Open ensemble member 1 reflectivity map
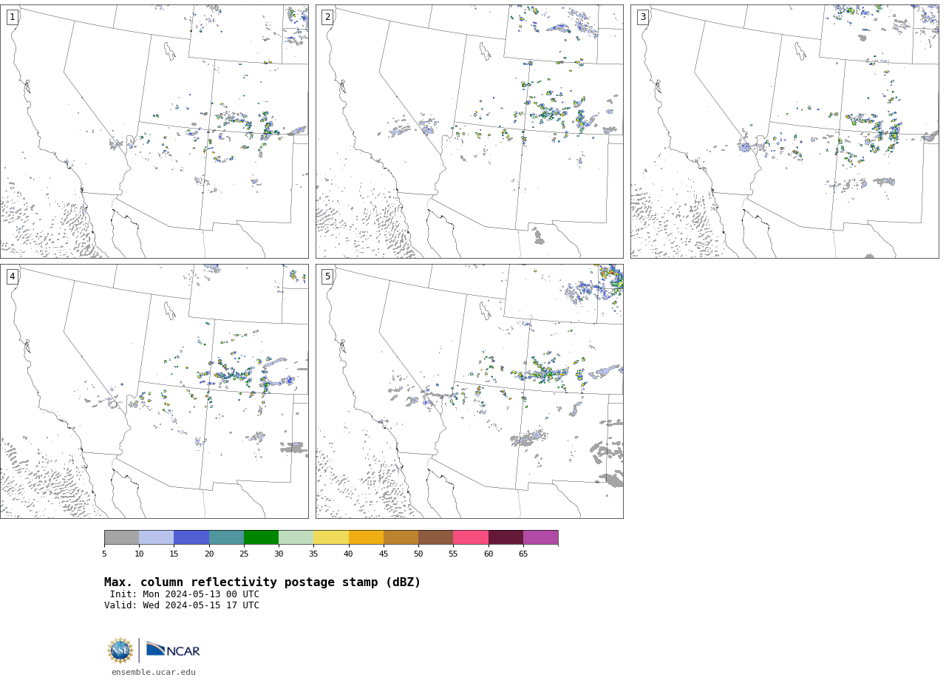 [154, 132]
